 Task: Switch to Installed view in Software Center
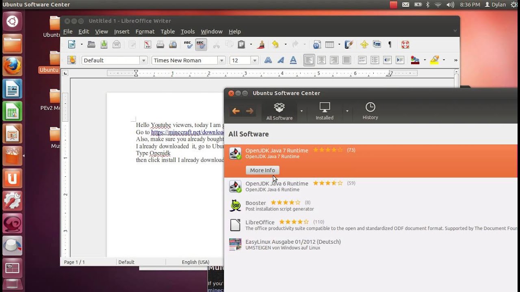pyautogui.click(x=325, y=111)
